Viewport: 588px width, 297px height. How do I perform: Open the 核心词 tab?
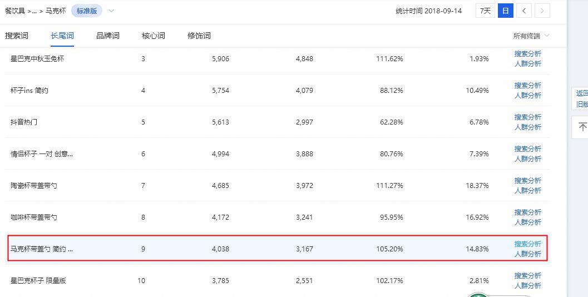click(x=154, y=36)
